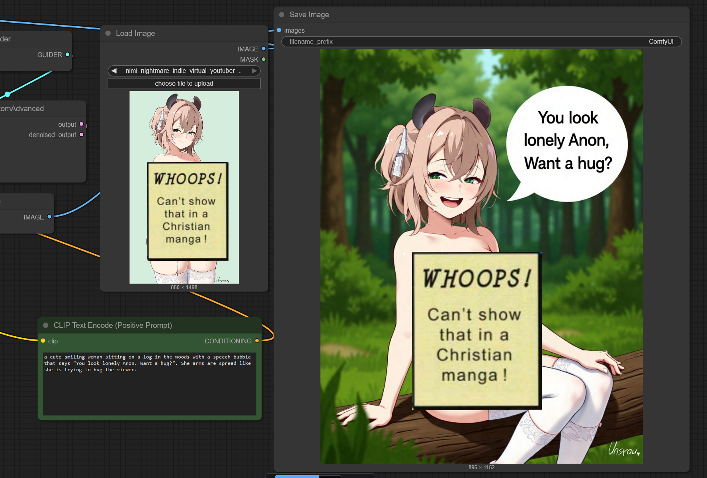The image size is (707, 478).
Task: Select the Save Image node title
Action: pyautogui.click(x=309, y=15)
